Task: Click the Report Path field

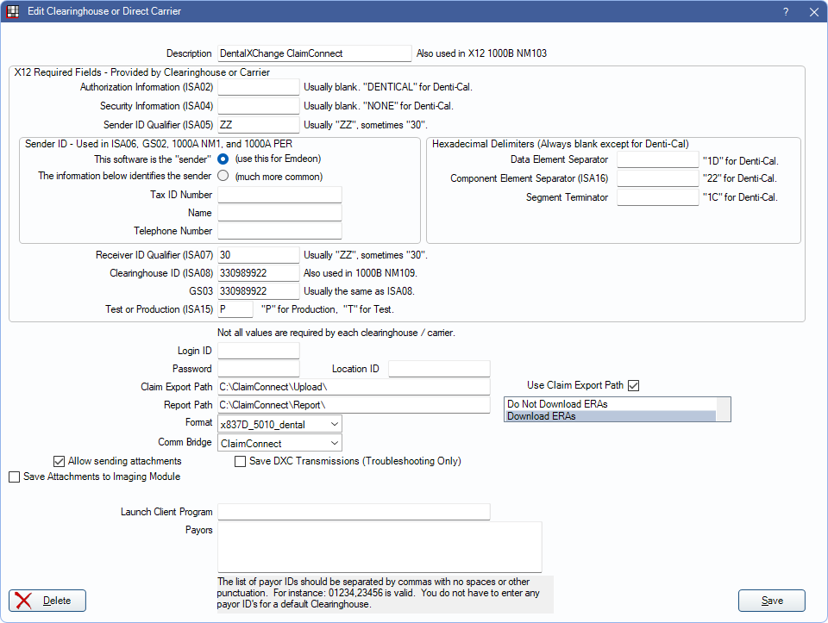Action: pos(354,405)
